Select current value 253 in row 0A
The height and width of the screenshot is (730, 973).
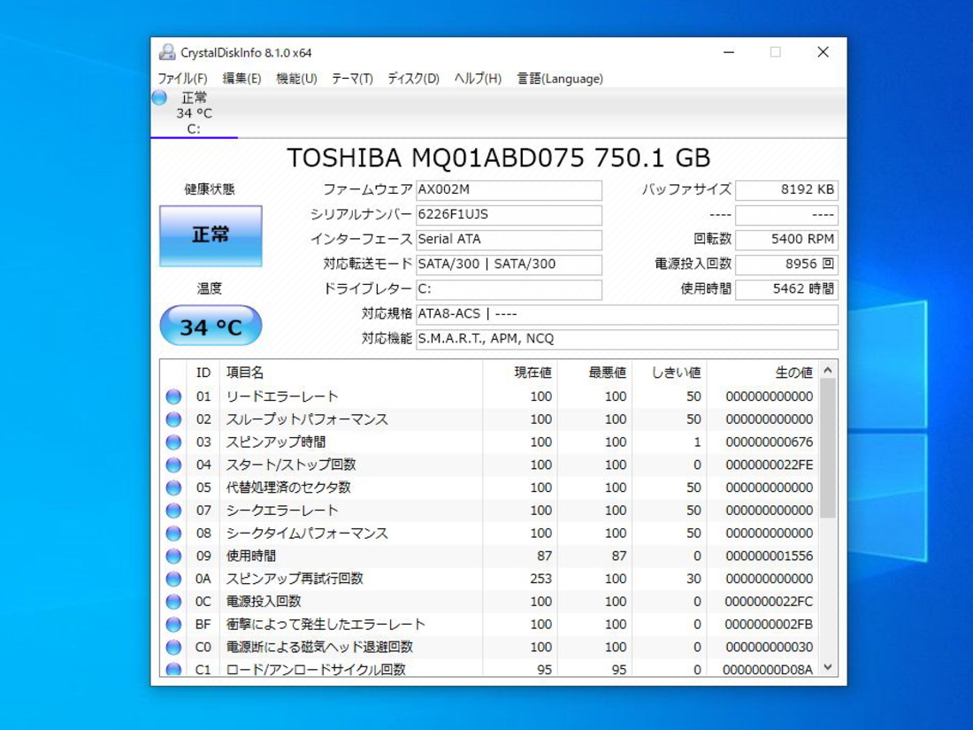(540, 579)
